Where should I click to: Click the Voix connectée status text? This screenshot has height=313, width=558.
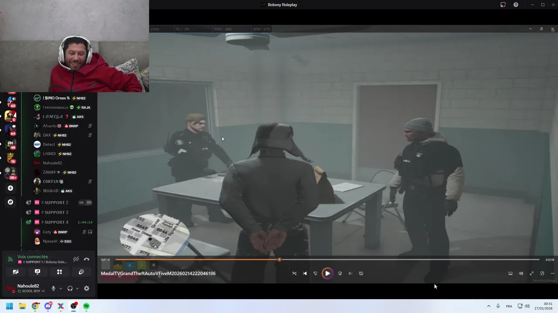click(x=33, y=257)
